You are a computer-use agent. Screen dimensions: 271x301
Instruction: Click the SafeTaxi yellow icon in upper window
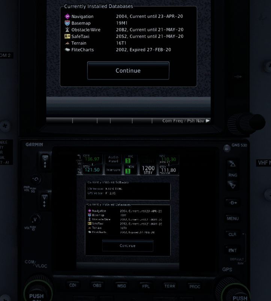67,36
